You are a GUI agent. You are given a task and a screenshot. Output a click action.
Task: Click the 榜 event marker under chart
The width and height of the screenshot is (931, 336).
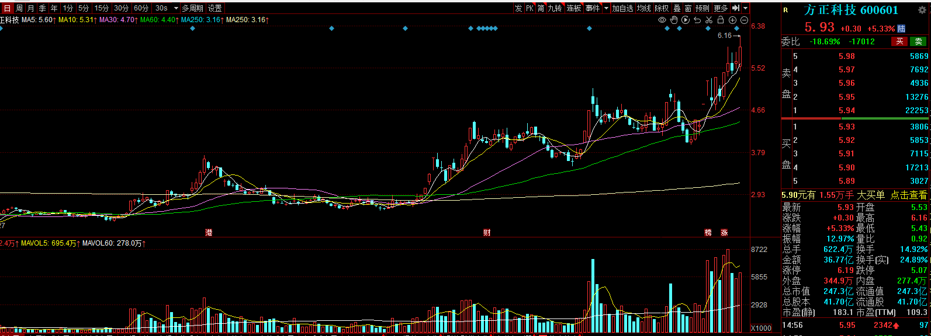[x=708, y=233]
